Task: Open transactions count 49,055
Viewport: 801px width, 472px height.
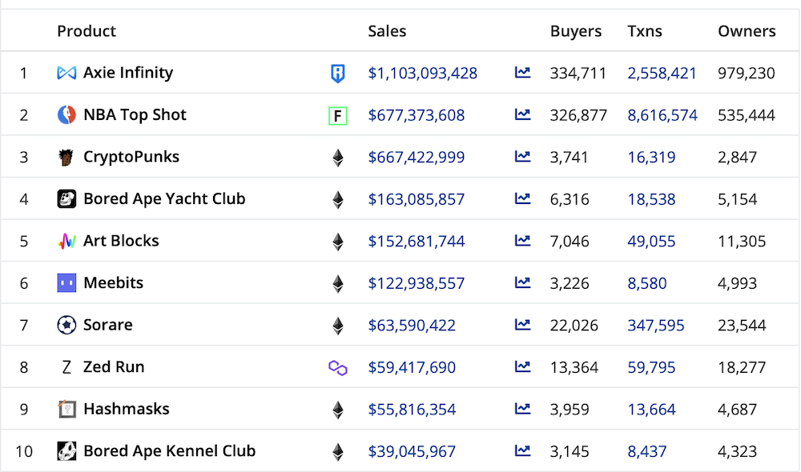Action: pos(651,242)
